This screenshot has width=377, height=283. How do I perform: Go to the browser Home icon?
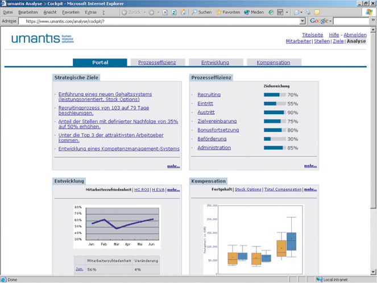(x=183, y=12)
